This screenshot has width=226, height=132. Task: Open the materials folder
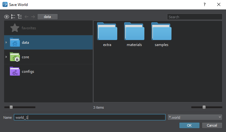pos(134,35)
